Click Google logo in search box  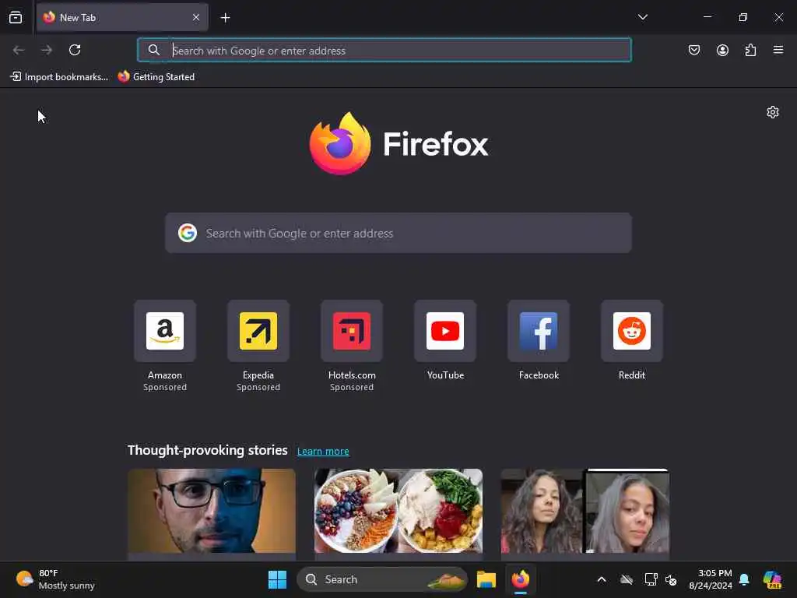187,233
